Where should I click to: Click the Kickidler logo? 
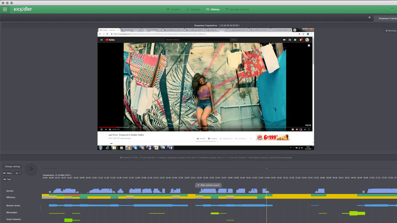click(x=23, y=9)
